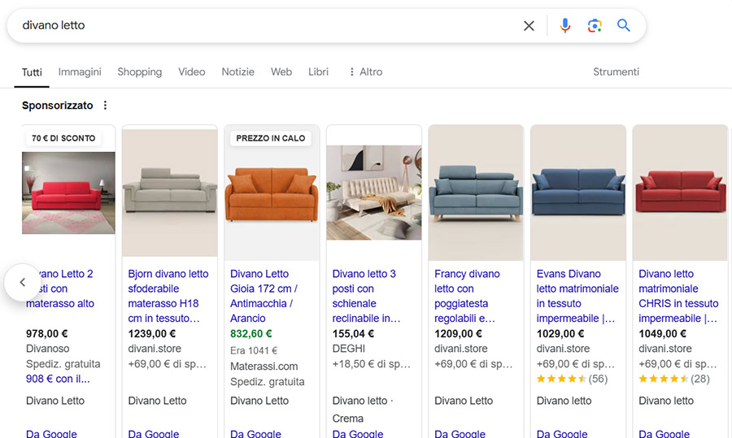The width and height of the screenshot is (732, 438).
Task: Clear the search box text
Action: [x=529, y=26]
